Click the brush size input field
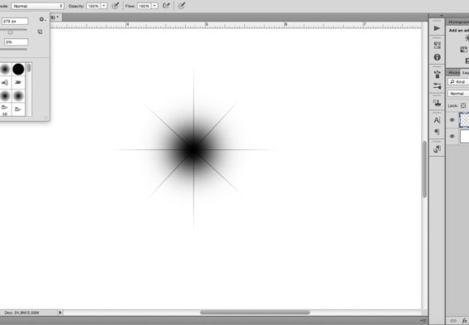The width and height of the screenshot is (469, 325). click(15, 22)
